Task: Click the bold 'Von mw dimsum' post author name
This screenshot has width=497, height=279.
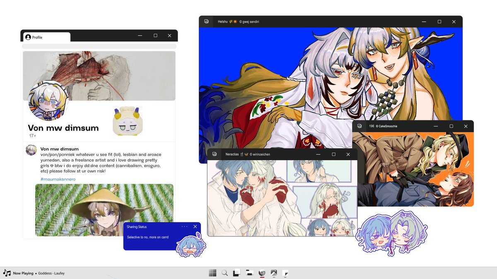Action: 60,149
